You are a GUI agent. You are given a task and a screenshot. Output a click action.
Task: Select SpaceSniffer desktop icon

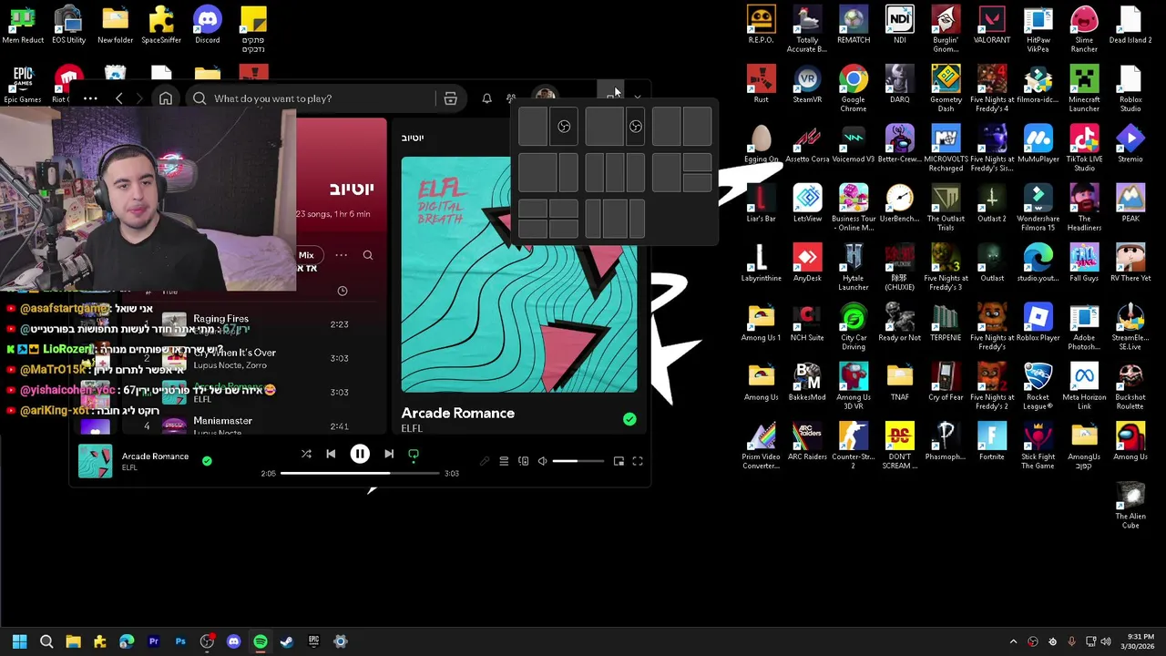(161, 26)
